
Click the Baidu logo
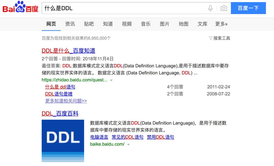(x=21, y=7)
